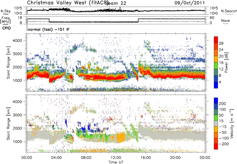Click the Power [dB] color bar label
Screen dimensions: 237x164
pos(226,62)
